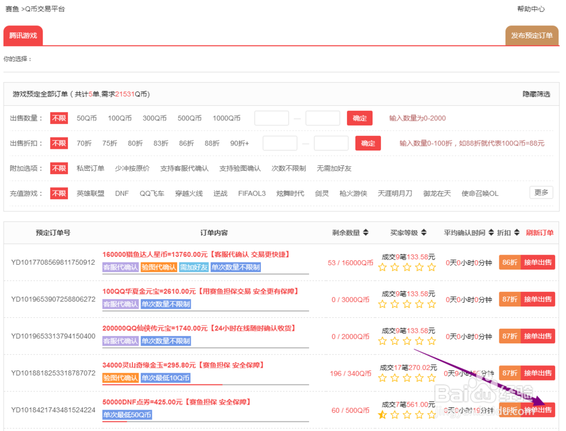
Task: Filter by 剑灵 game
Action: coord(321,193)
